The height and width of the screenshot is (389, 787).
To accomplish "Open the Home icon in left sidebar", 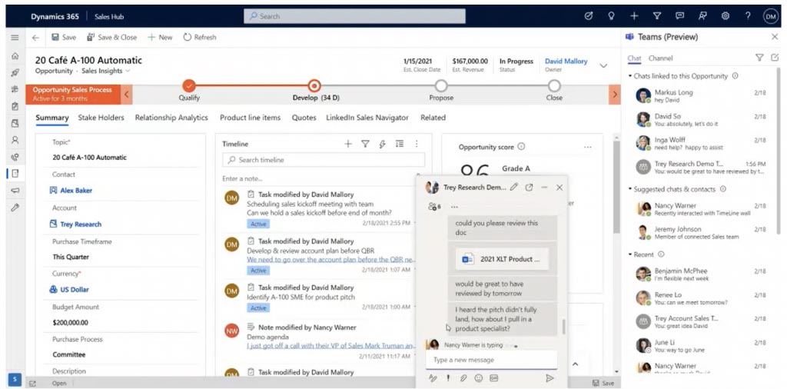I will tap(15, 56).
